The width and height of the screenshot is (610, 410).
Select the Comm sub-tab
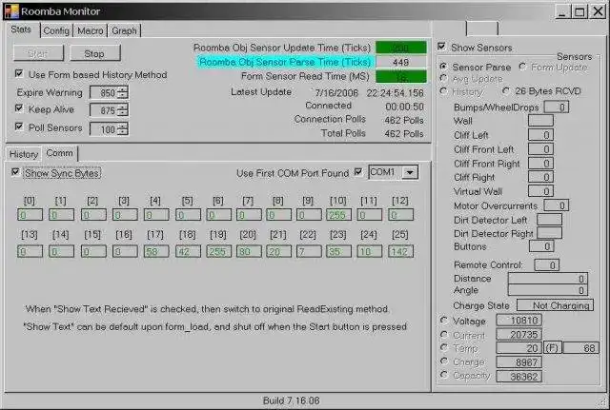point(59,153)
